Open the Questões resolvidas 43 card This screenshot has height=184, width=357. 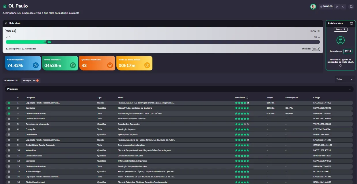click(97, 63)
